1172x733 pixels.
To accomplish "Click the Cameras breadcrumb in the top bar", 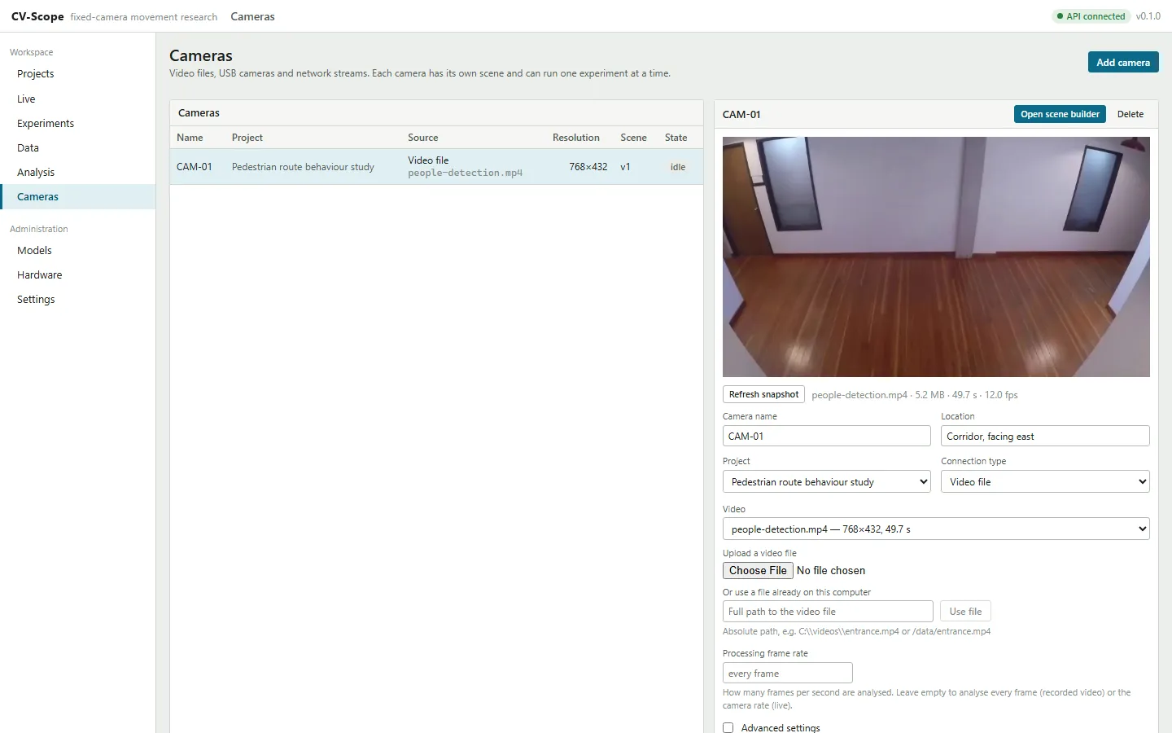I will coord(252,16).
